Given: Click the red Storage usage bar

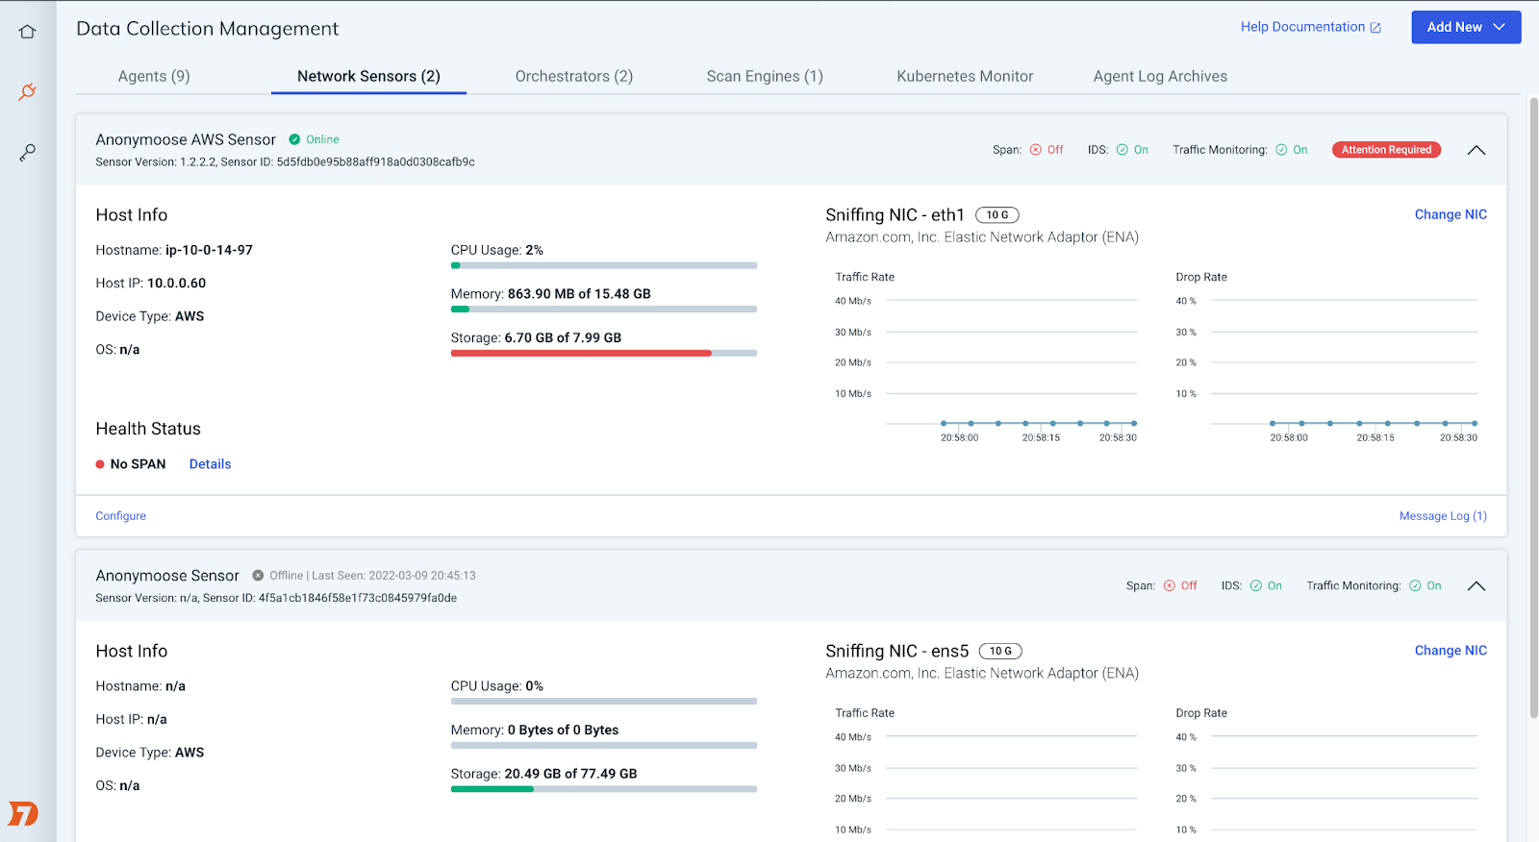Looking at the screenshot, I should tap(581, 354).
